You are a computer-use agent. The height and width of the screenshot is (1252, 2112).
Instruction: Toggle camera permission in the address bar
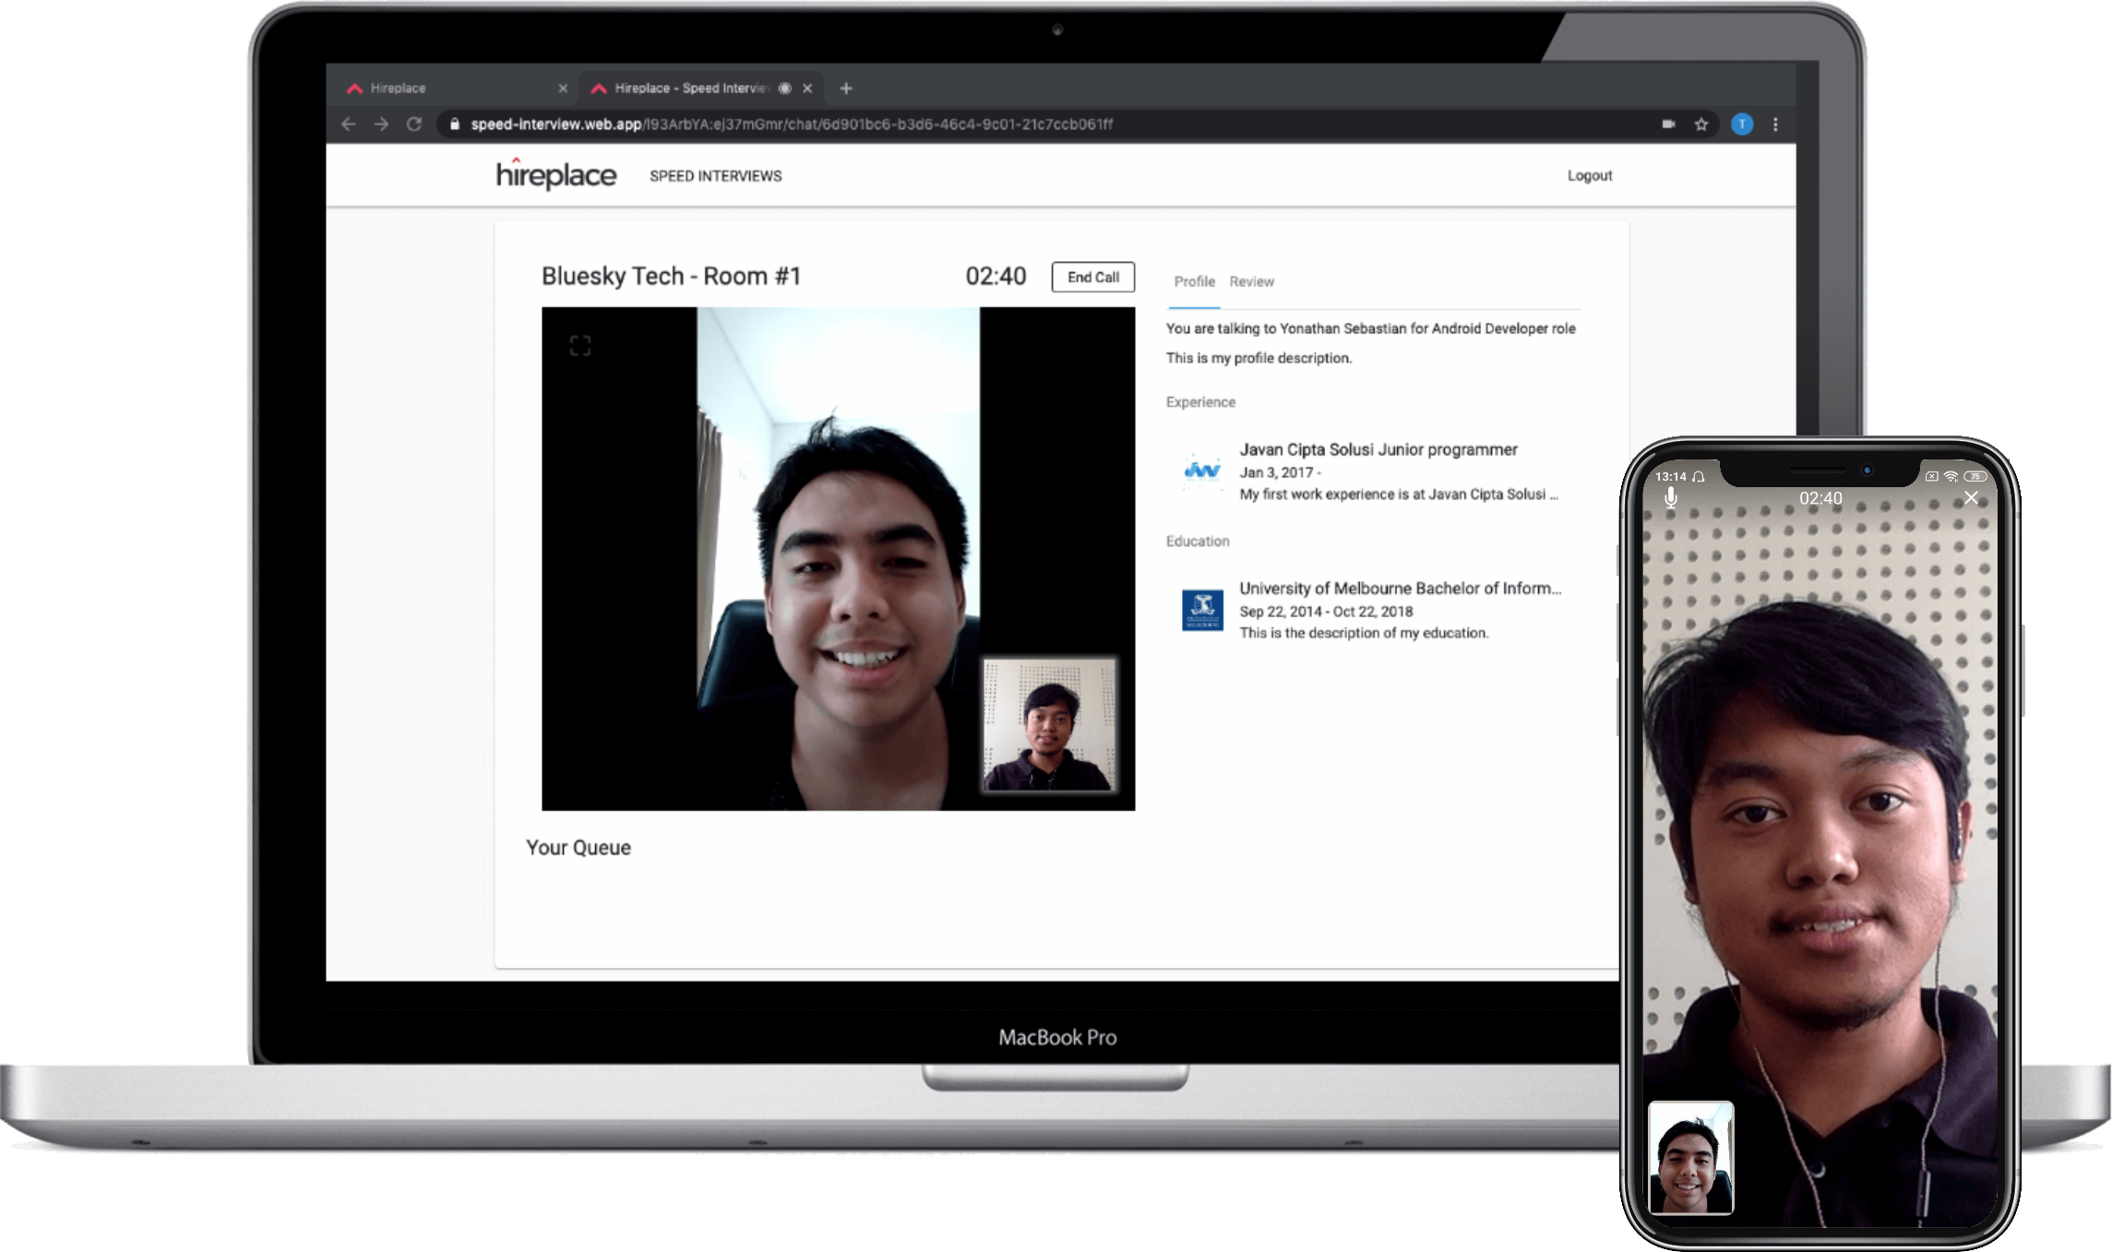[x=1670, y=124]
